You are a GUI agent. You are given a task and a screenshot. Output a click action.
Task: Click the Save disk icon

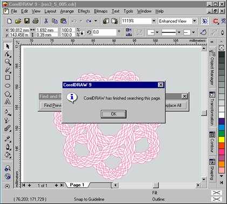pyautogui.click(x=27, y=21)
